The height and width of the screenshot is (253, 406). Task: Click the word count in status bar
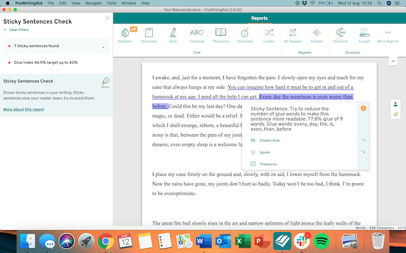(365, 228)
